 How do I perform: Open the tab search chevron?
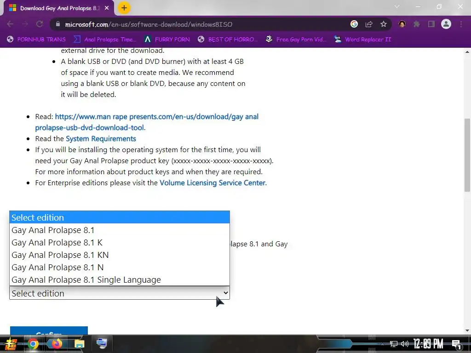pyautogui.click(x=397, y=6)
